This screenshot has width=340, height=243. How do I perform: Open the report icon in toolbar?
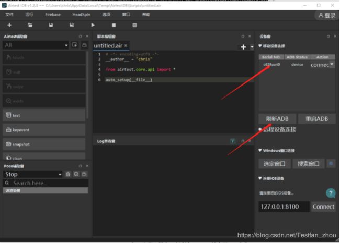(x=134, y=25)
